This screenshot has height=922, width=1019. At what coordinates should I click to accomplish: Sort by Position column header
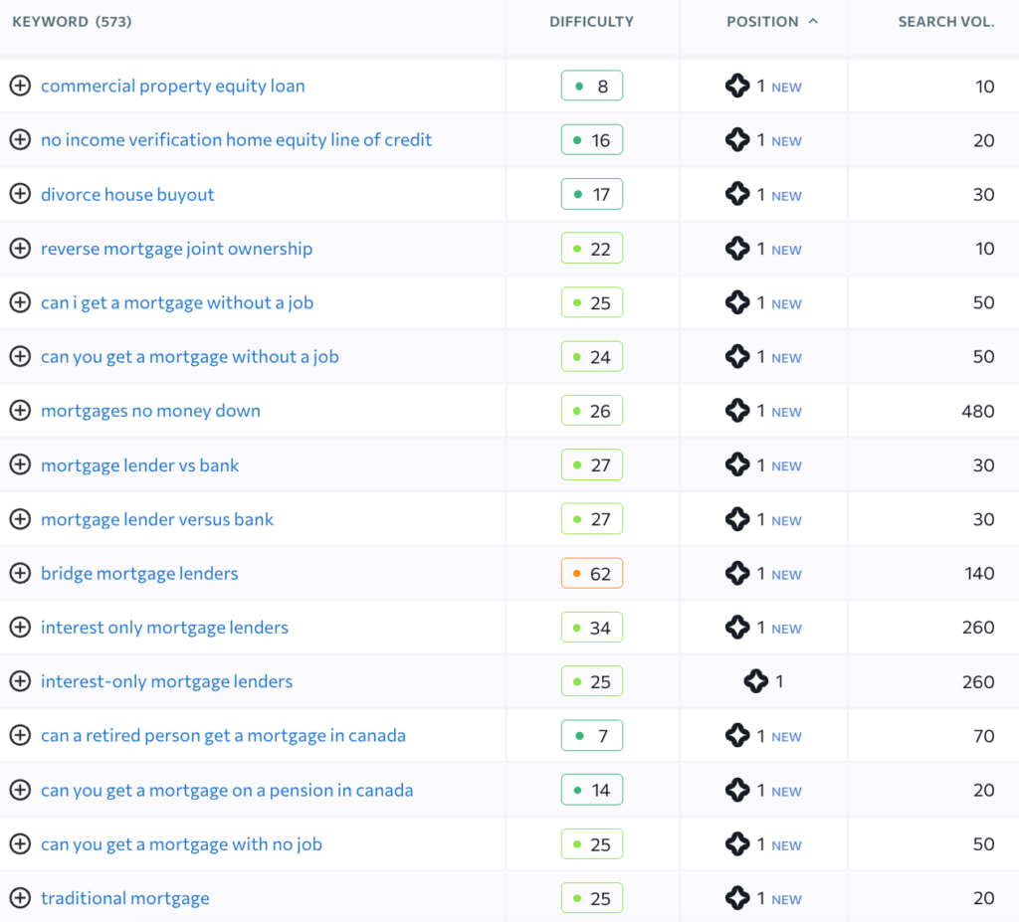pos(762,22)
